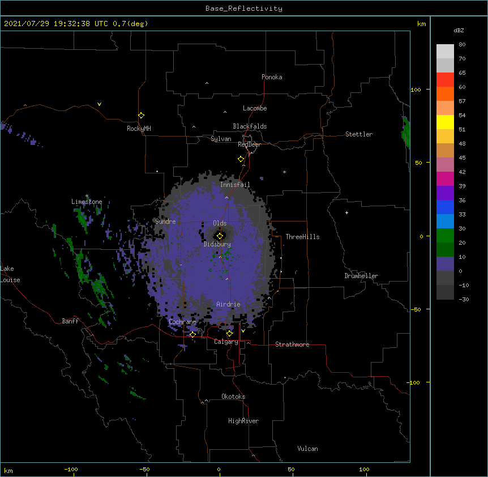Screen dimensions: 488x477
Task: Pick the light gray 70-80 dBZ legend swatch
Action: 445,52
